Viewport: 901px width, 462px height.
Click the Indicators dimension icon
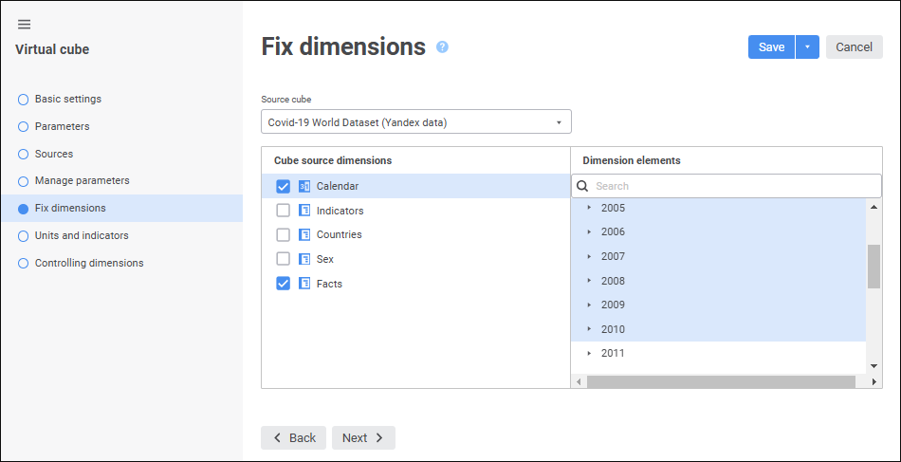pyautogui.click(x=304, y=211)
